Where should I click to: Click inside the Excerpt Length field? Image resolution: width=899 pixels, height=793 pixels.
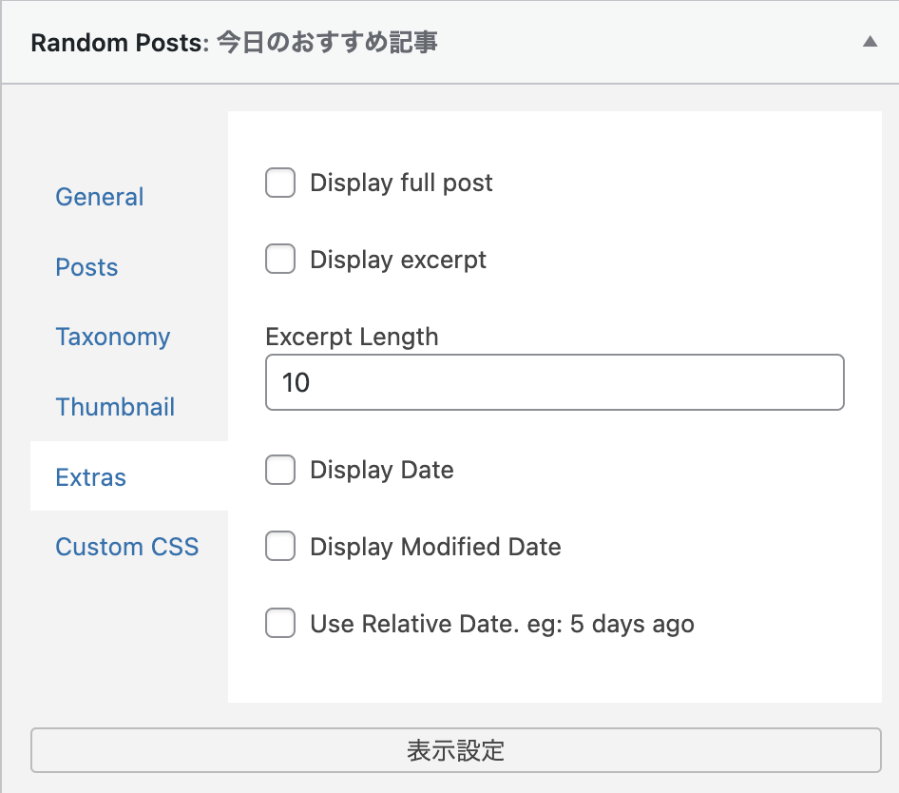(x=554, y=382)
